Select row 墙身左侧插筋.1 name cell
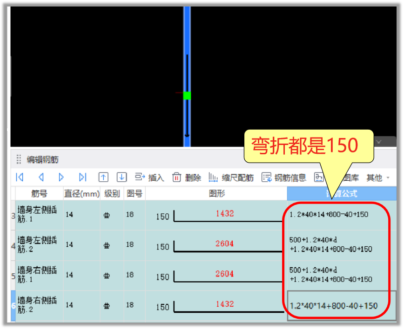The width and height of the screenshot is (404, 329). coord(39,215)
